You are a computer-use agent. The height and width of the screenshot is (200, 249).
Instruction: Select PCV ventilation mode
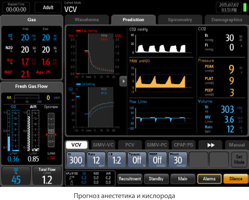point(129,145)
